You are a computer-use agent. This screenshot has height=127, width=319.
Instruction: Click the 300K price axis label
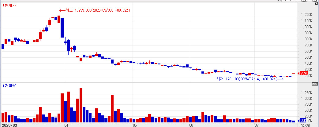308,70
